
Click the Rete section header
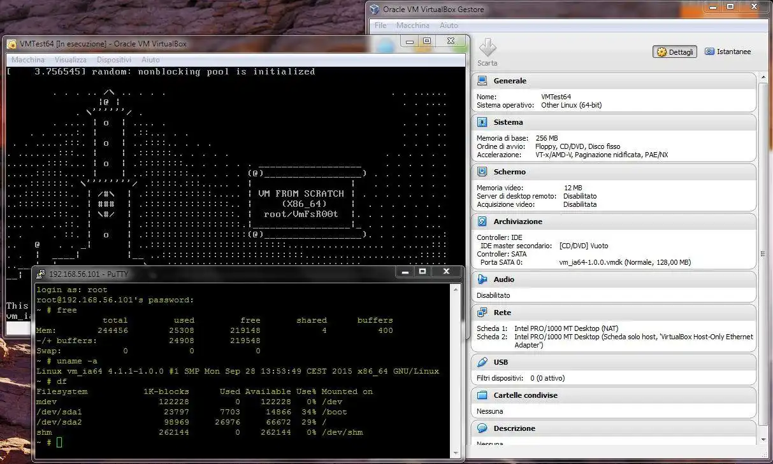click(614, 313)
